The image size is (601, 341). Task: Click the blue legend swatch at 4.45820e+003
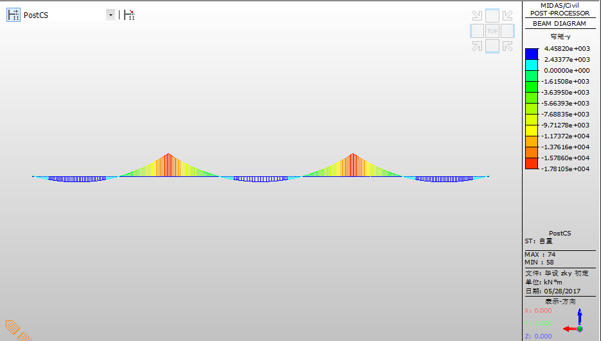[x=532, y=53]
